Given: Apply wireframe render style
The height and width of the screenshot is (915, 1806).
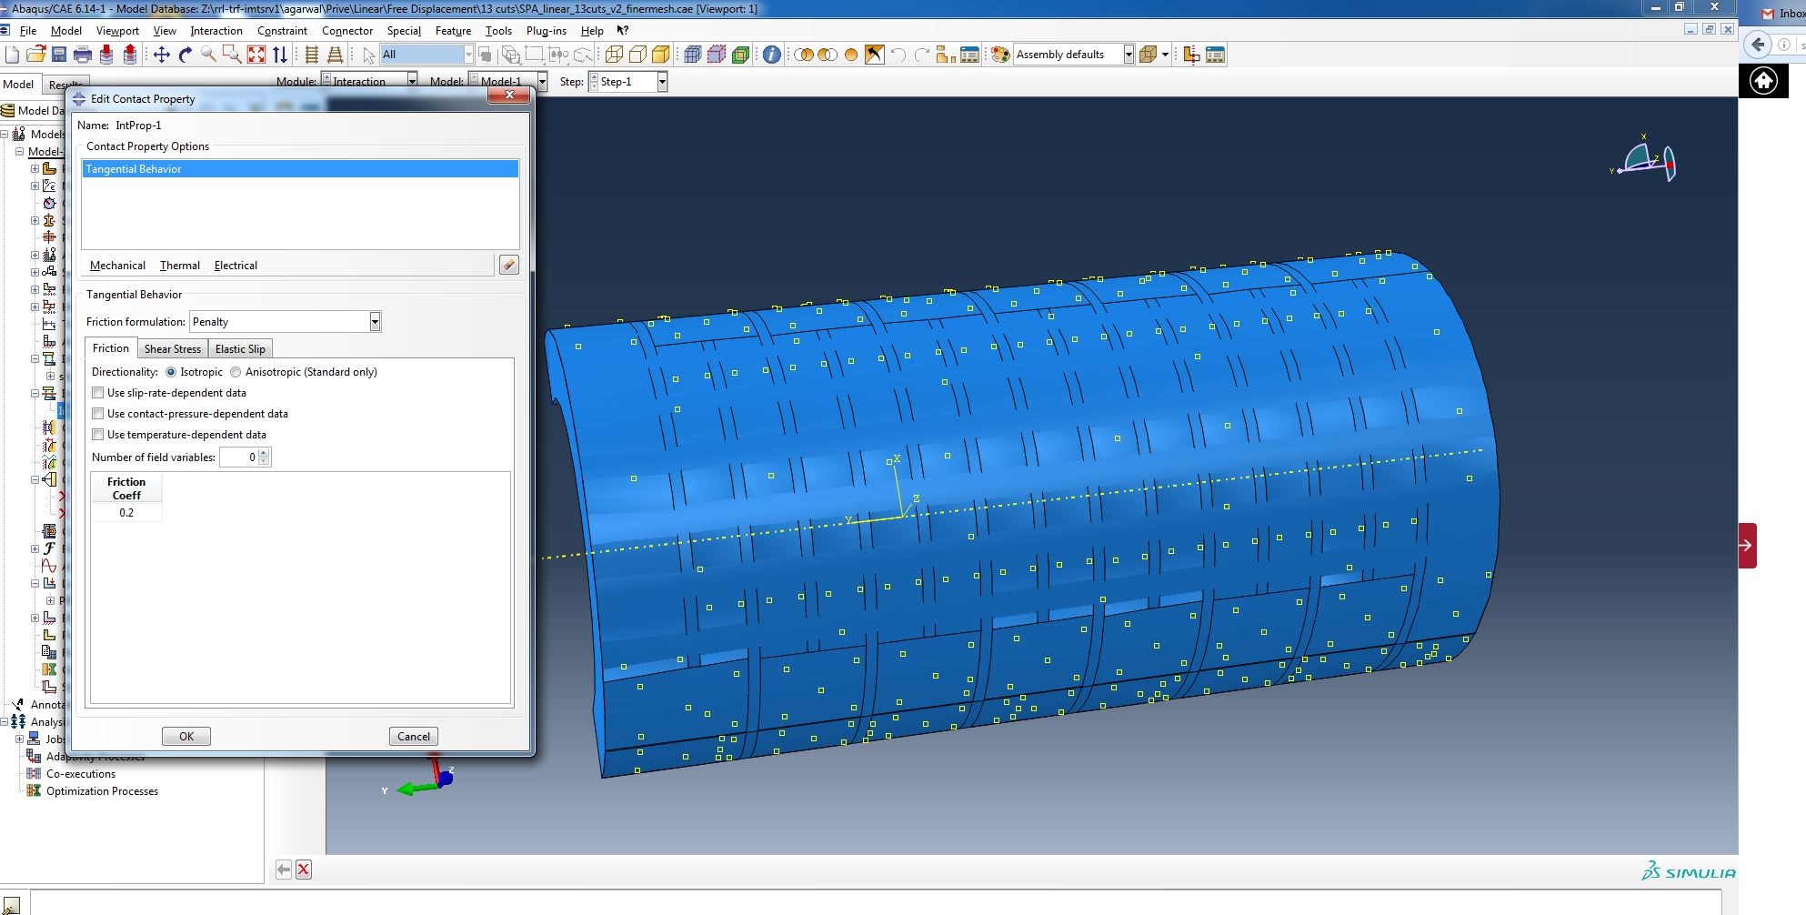Looking at the screenshot, I should pyautogui.click(x=614, y=55).
